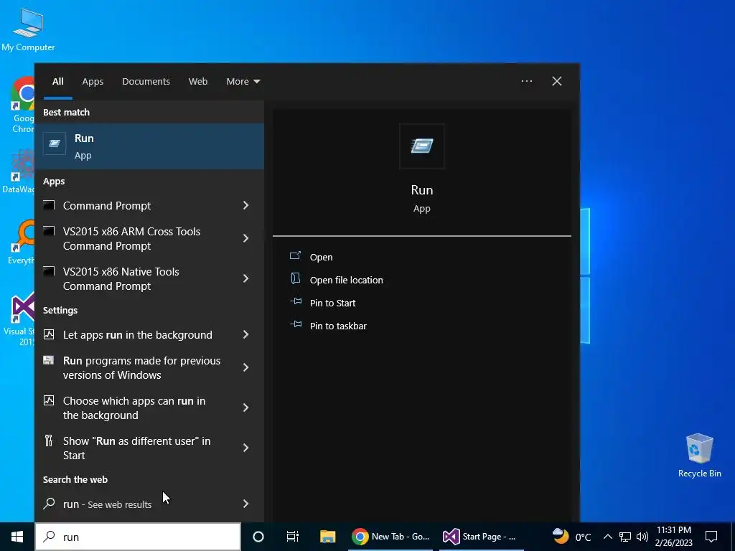Close the search panel with the X button

click(x=557, y=81)
